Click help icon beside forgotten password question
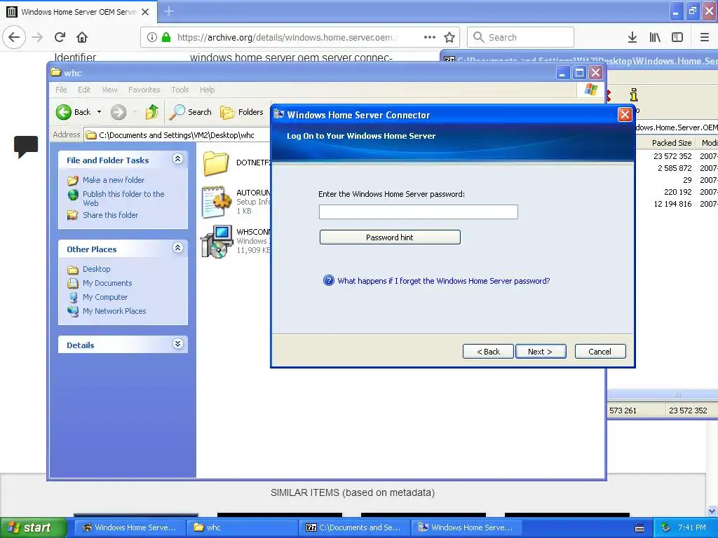The width and height of the screenshot is (718, 538). click(x=328, y=280)
